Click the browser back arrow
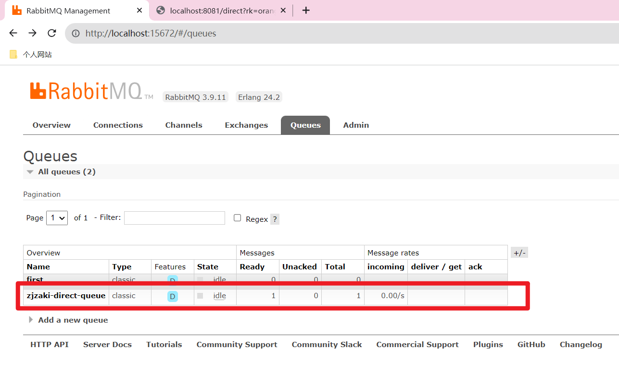Viewport: 619px width, 374px height. 13,33
